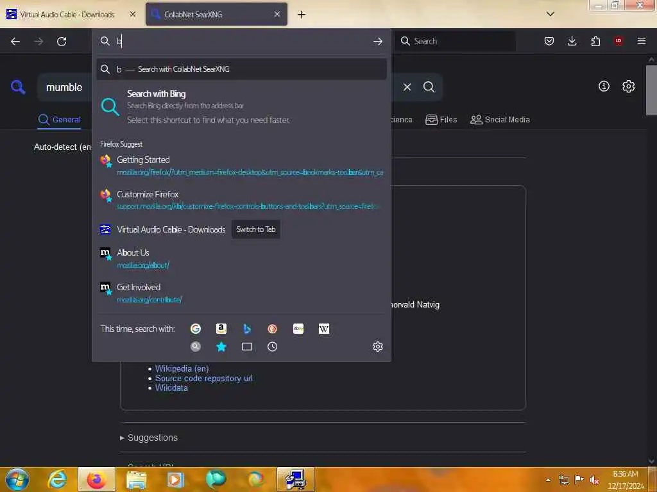This screenshot has height=492, width=657.
Task: Search bookmarks using the star icon
Action: pos(221,347)
